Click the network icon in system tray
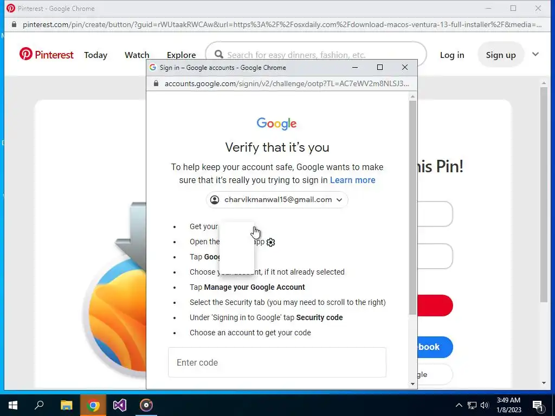The image size is (555, 416). click(472, 405)
